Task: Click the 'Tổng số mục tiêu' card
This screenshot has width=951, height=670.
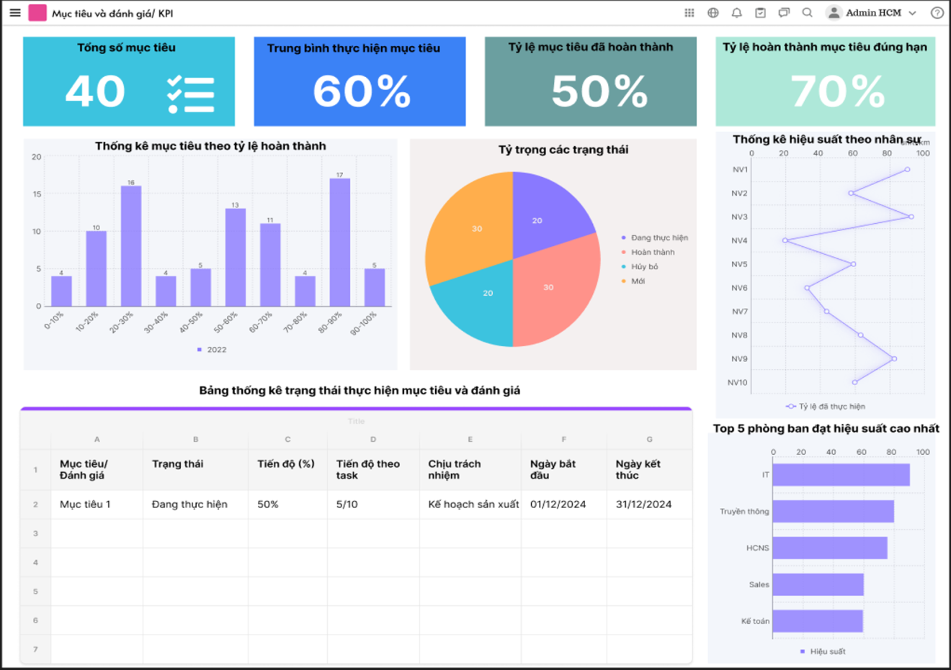Action: click(x=129, y=81)
